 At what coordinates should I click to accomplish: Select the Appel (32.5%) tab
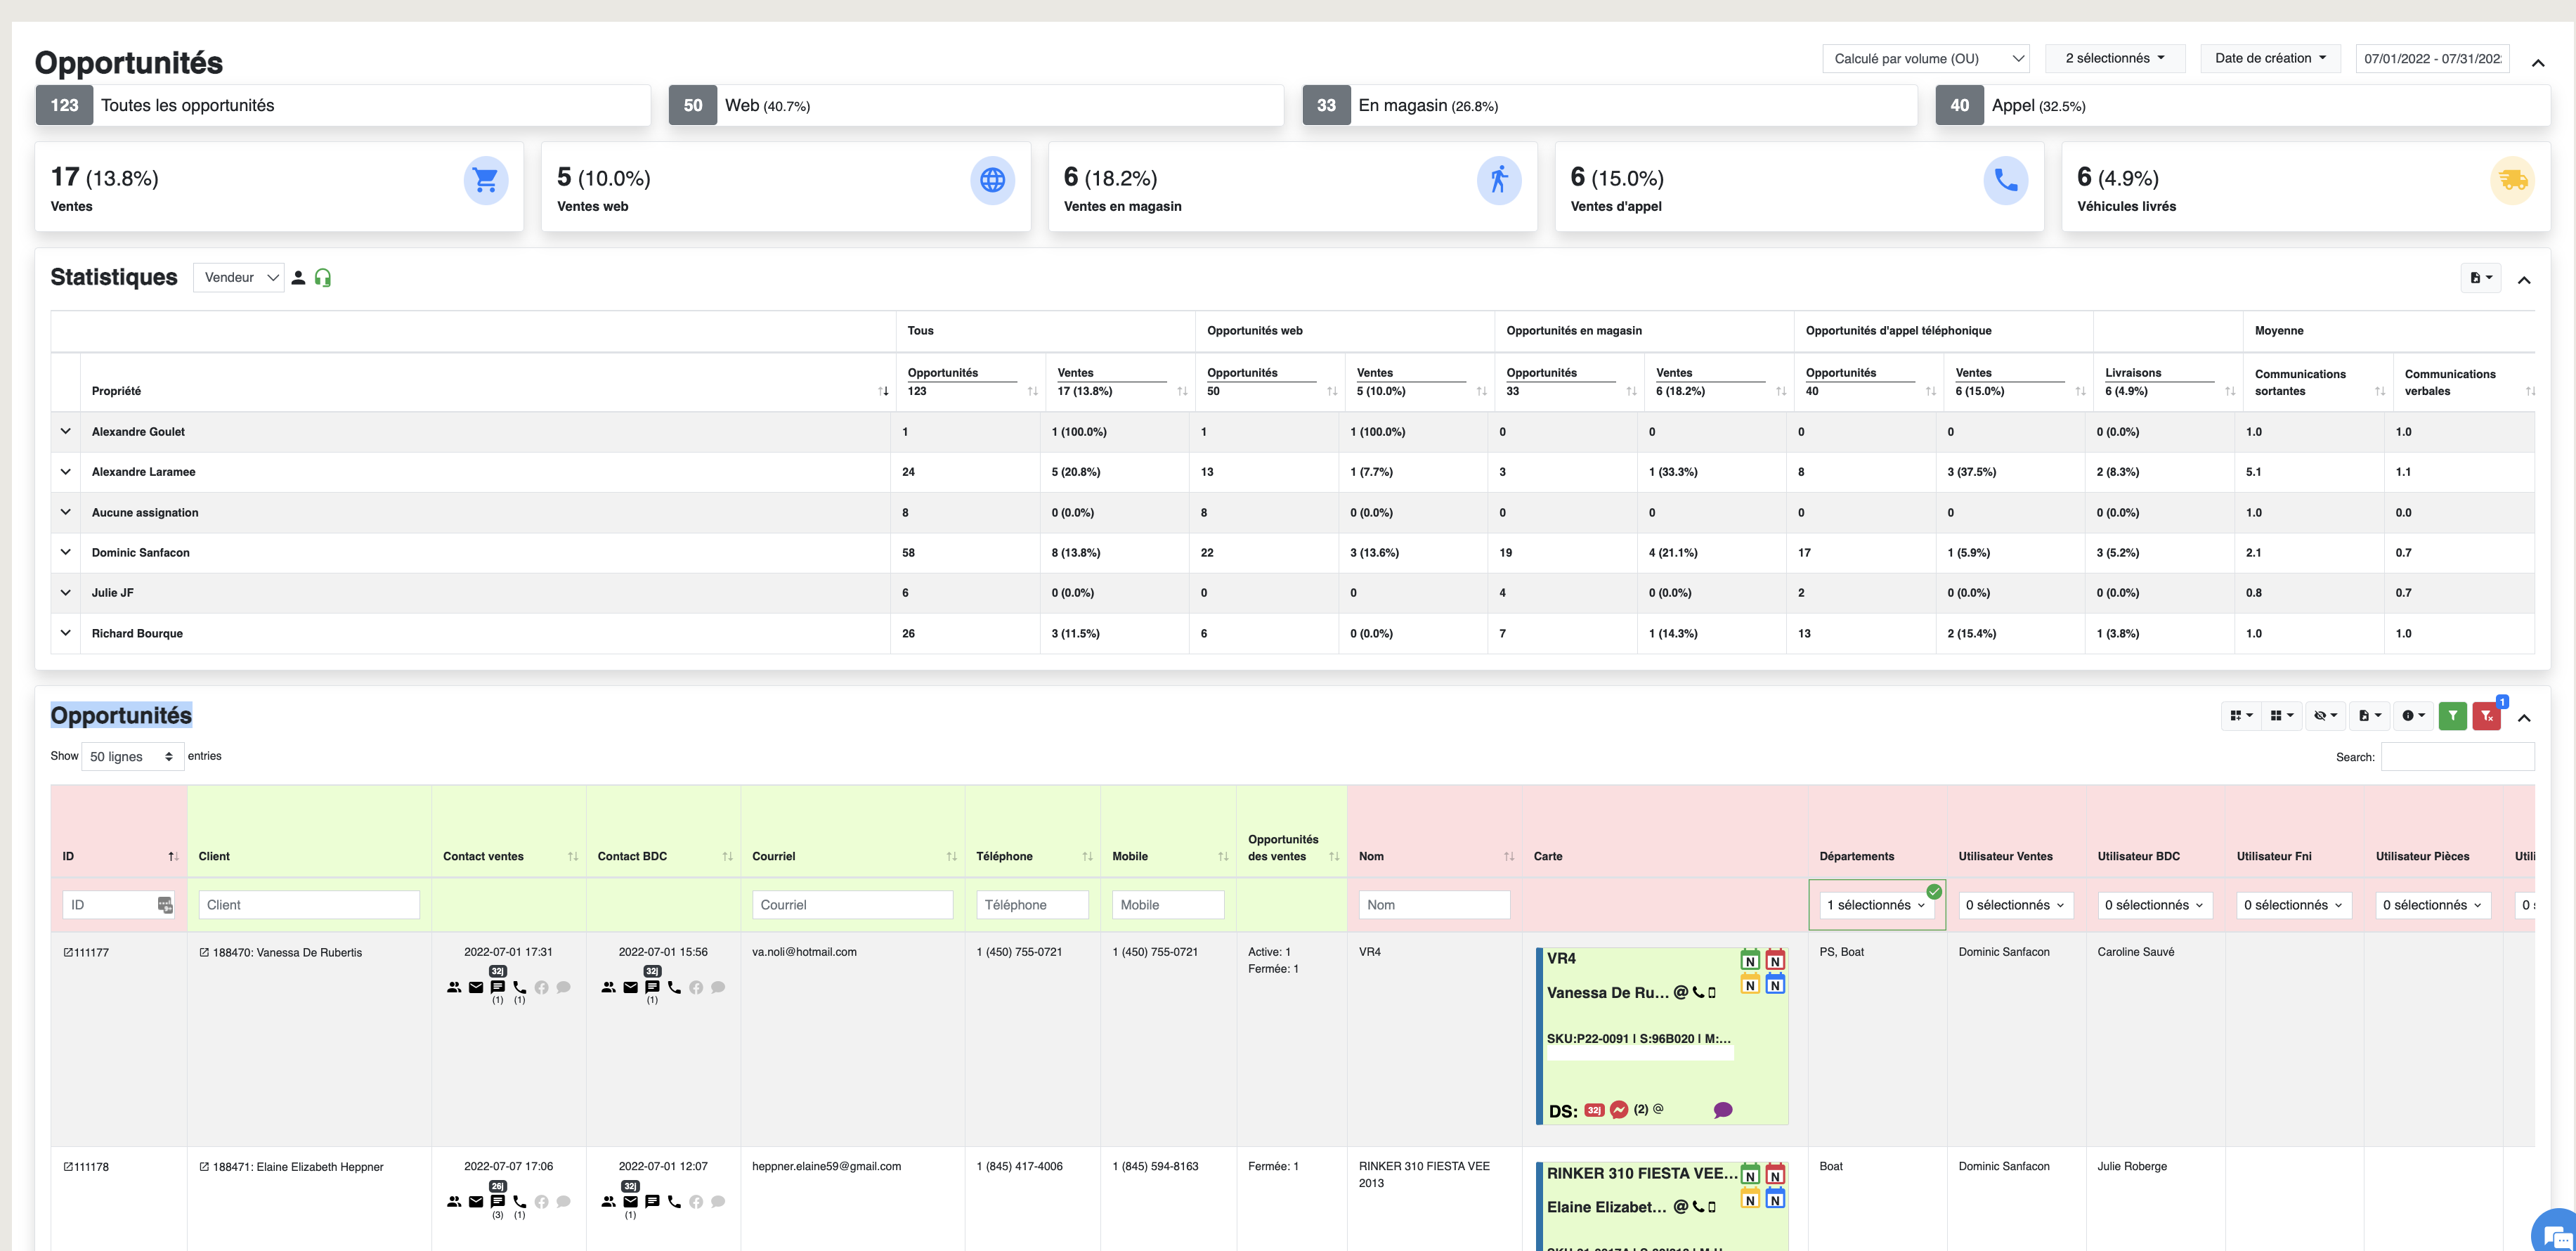point(2243,105)
